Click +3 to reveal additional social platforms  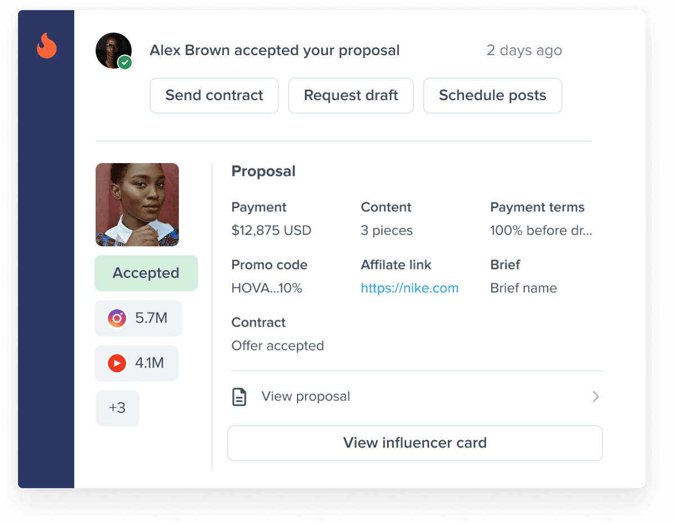point(117,408)
